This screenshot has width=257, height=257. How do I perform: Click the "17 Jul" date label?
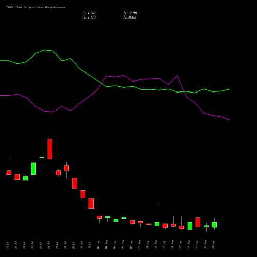click(8, 245)
